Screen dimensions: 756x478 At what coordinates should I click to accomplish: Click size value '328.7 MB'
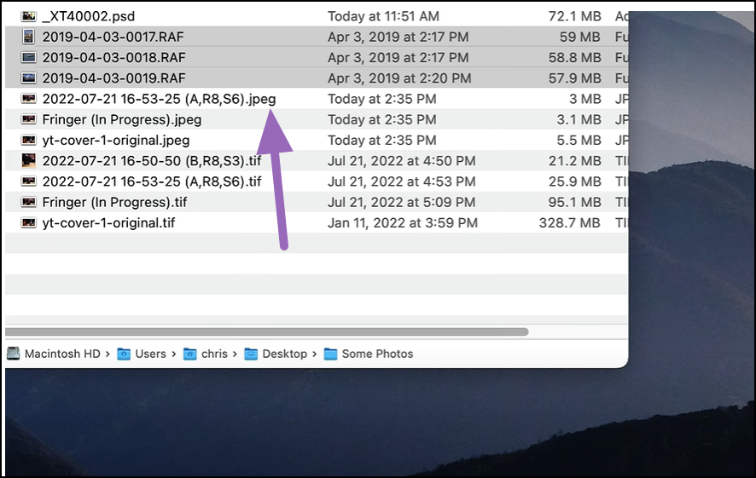(570, 223)
